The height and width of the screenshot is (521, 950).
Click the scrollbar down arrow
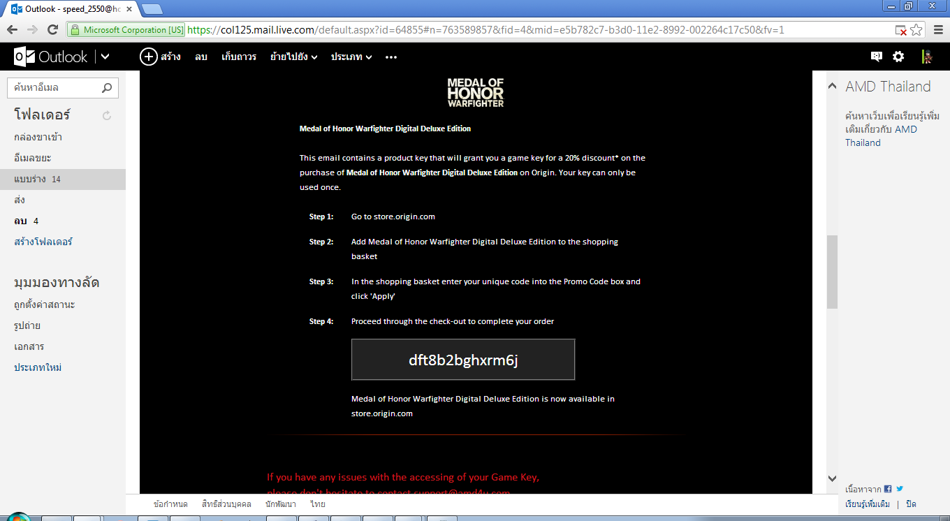(x=832, y=478)
